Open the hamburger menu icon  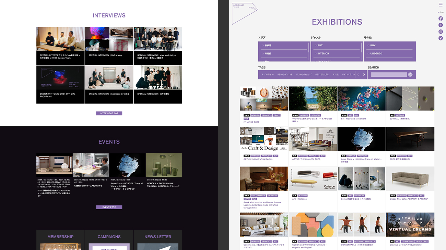click(x=441, y=5)
